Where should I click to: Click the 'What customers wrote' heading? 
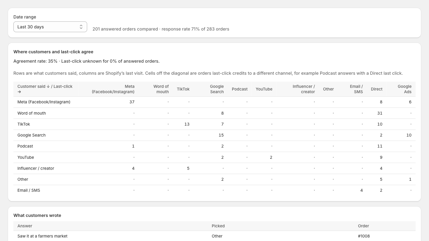[x=37, y=215]
